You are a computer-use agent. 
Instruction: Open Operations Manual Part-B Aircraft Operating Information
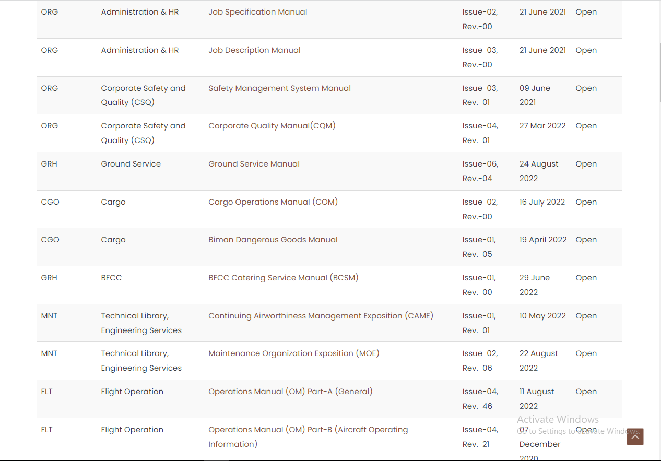[308, 437]
